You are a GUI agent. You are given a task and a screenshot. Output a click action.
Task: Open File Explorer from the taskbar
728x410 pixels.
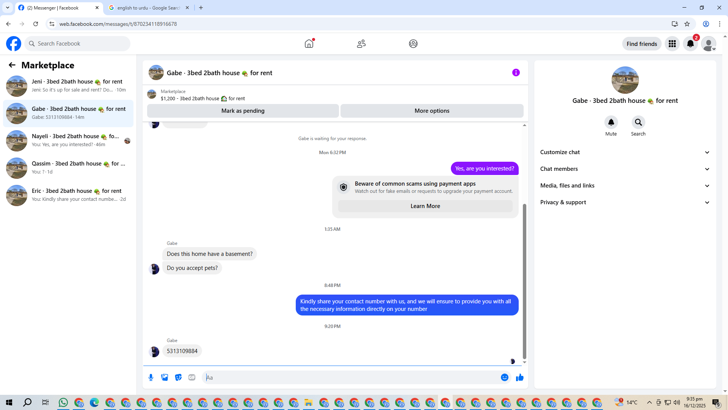[x=308, y=402]
